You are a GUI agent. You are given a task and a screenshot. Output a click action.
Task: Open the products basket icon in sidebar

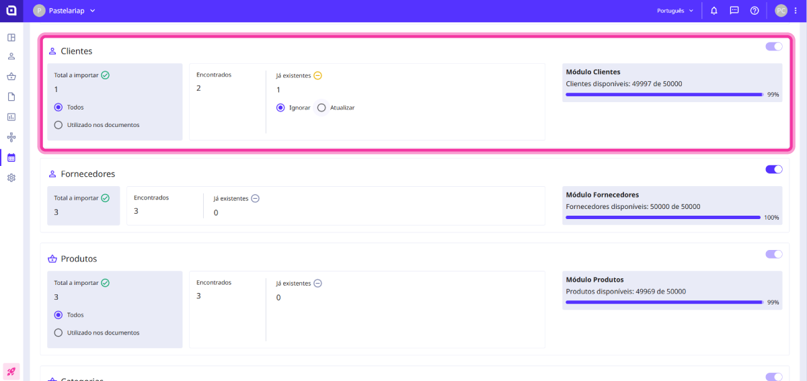click(x=11, y=77)
